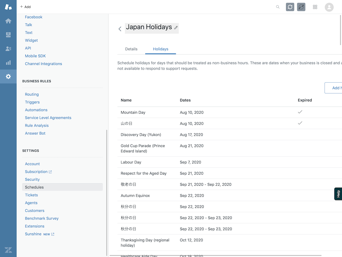Click the user profile avatar

(329, 7)
